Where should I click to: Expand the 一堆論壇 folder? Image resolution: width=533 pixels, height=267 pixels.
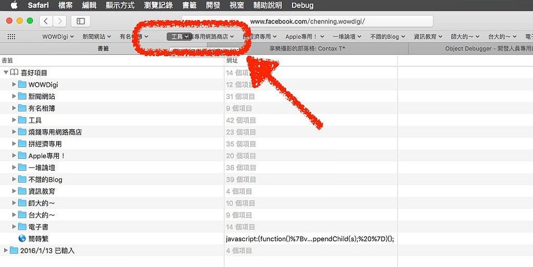(14, 168)
